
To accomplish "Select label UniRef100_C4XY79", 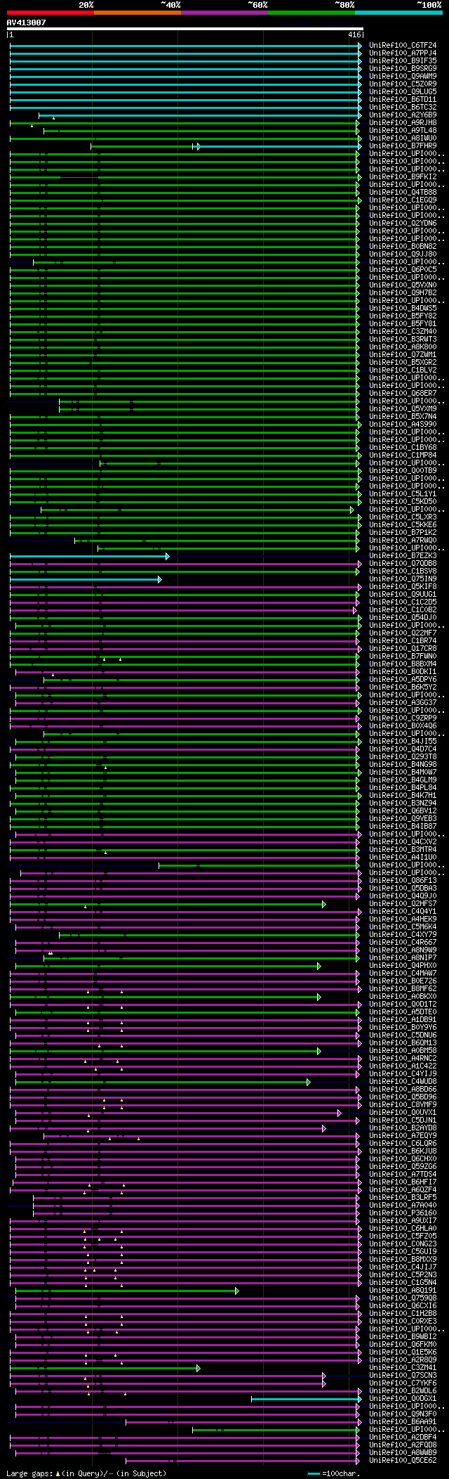I will coord(403,935).
